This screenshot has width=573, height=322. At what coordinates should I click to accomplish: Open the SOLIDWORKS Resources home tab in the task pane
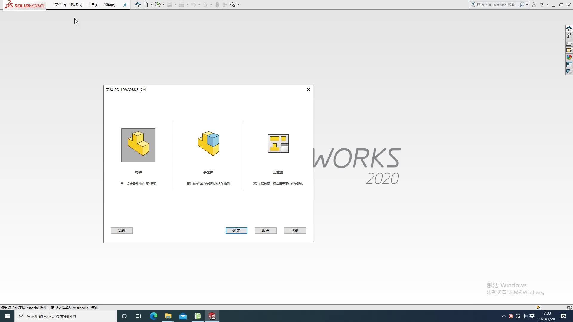click(569, 29)
